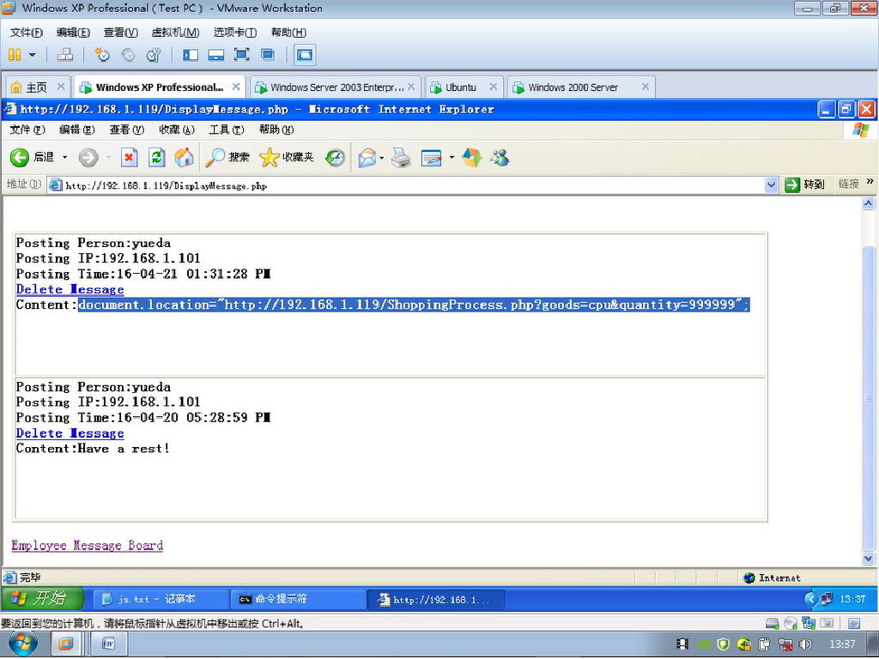Image resolution: width=879 pixels, height=659 pixels.
Task: Open VMware 查看(V) menu
Action: click(x=120, y=33)
